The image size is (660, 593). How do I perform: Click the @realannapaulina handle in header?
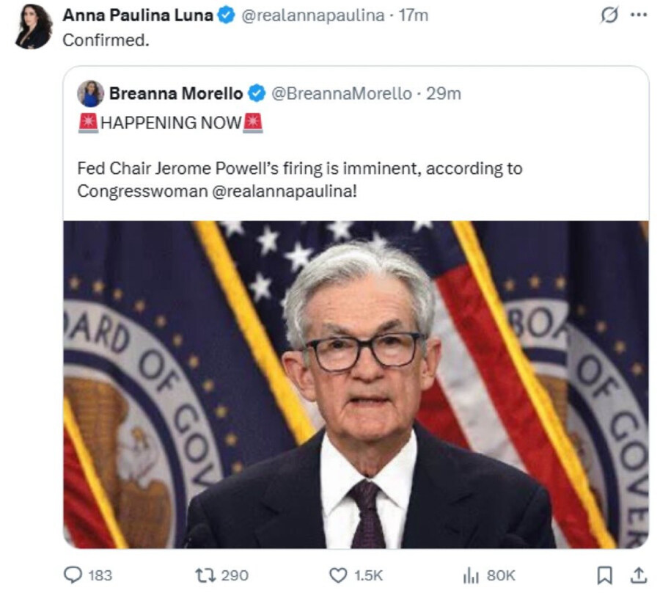pyautogui.click(x=312, y=15)
